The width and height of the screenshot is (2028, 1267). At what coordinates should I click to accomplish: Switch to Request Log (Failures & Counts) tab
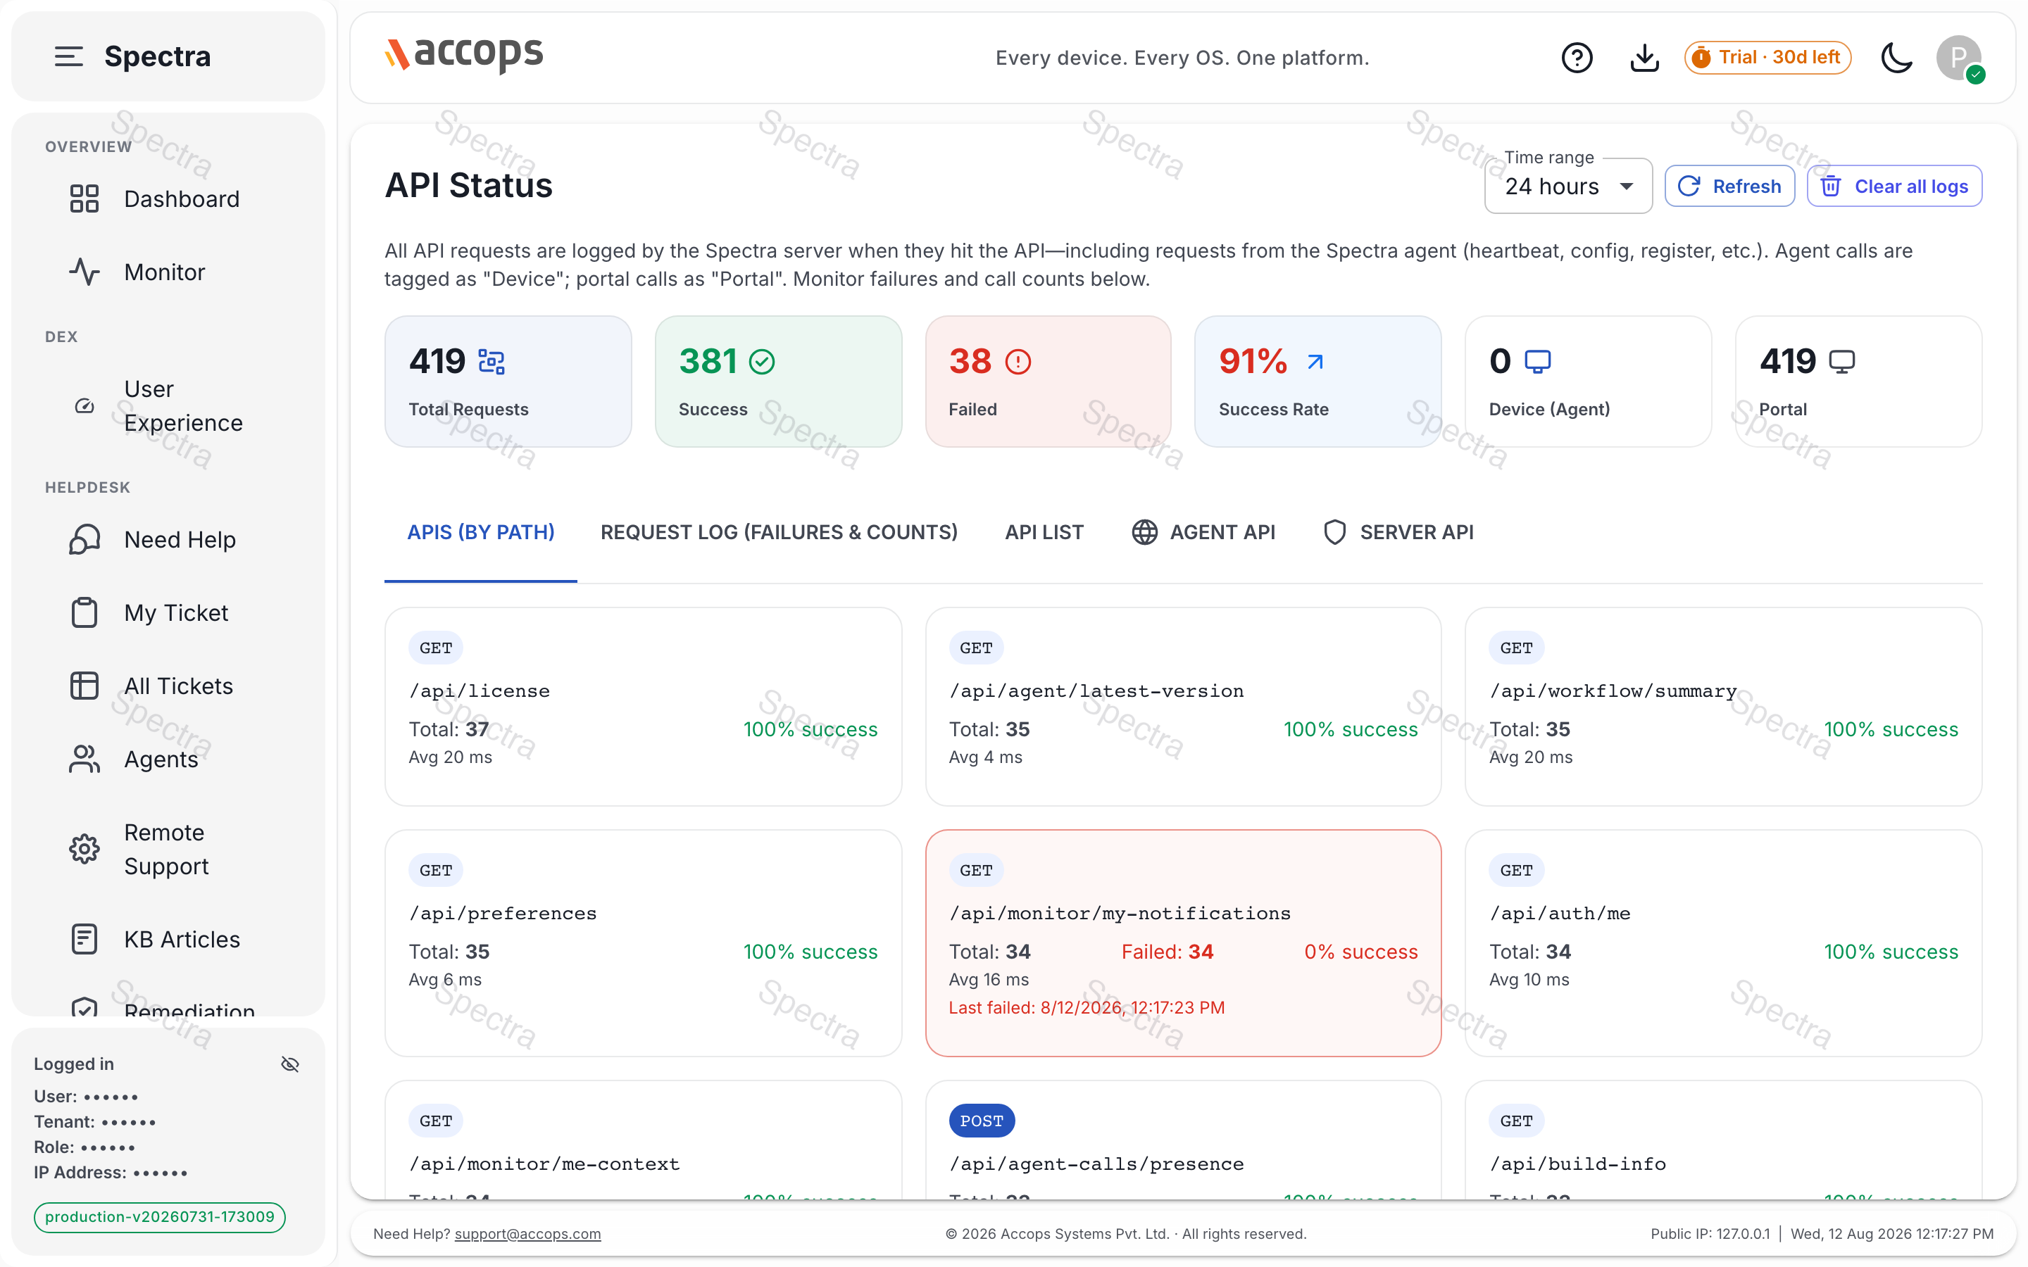[x=779, y=532]
